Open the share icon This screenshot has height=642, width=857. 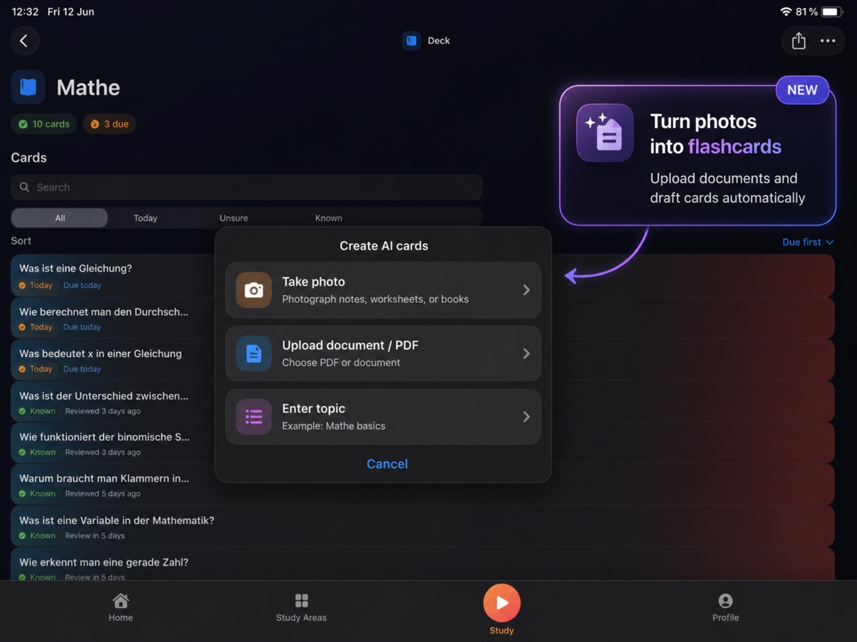799,40
